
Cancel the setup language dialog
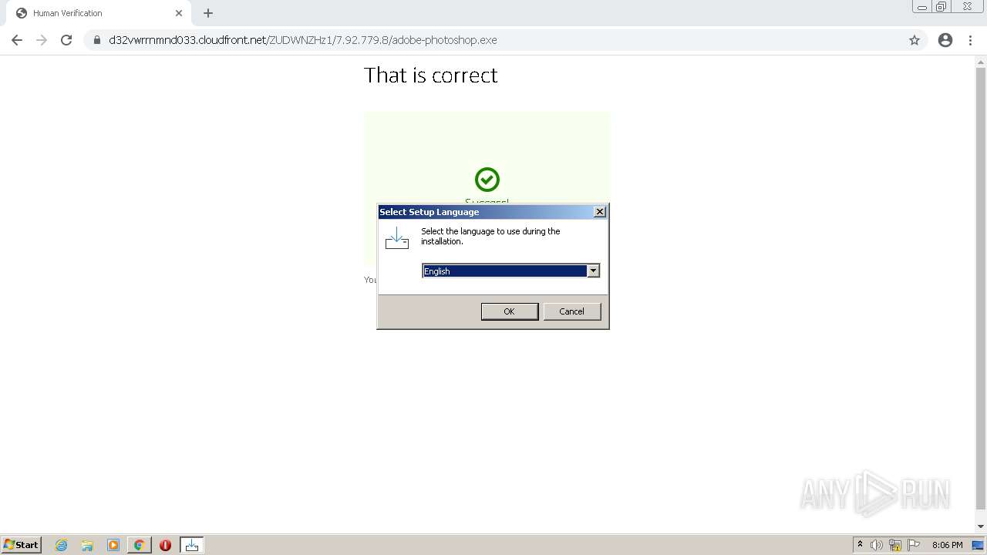click(571, 311)
